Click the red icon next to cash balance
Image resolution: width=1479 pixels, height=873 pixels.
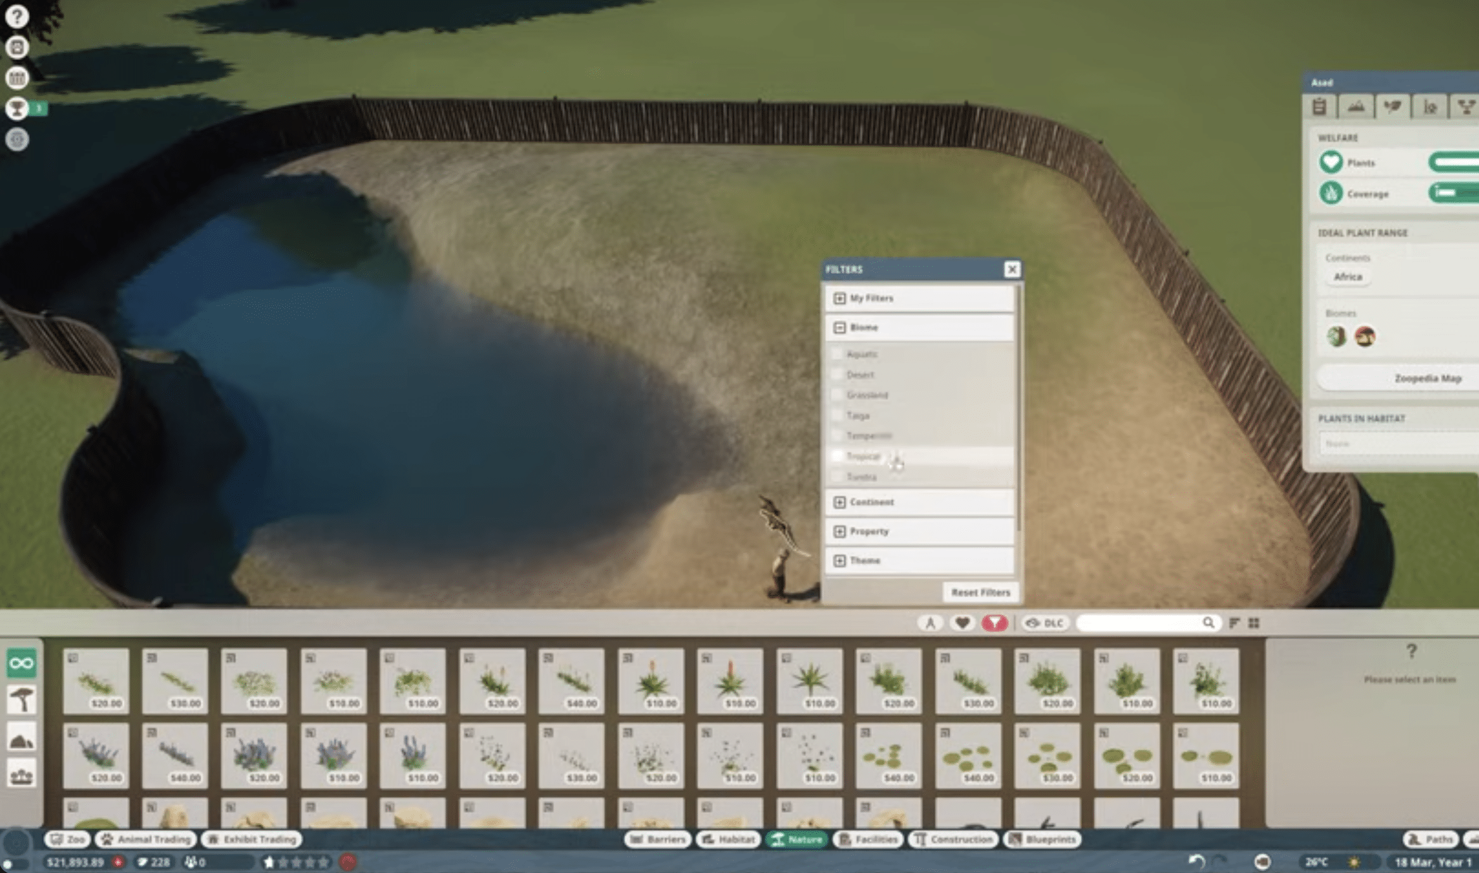click(x=118, y=862)
